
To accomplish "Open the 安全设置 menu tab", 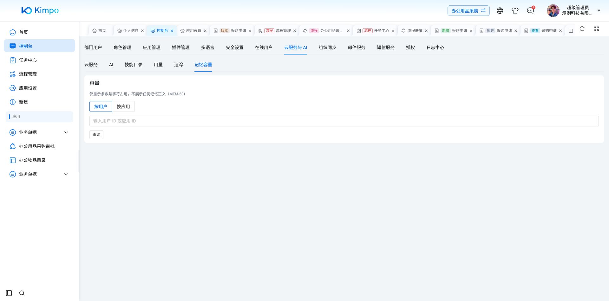I will (235, 48).
